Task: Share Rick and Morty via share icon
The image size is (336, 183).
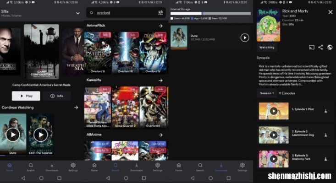Action: tap(320, 48)
